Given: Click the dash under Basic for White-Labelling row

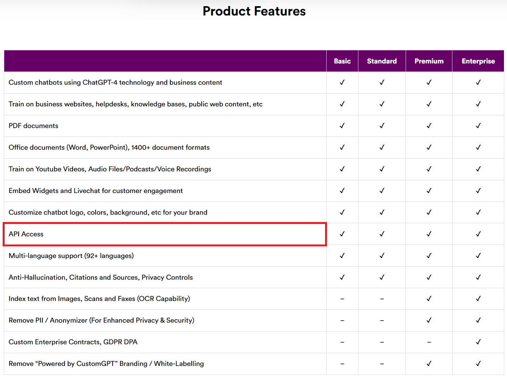Looking at the screenshot, I should [x=342, y=364].
